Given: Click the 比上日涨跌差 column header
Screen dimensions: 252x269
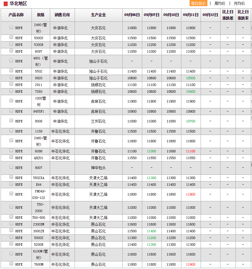Looking at the screenshot, I should click(228, 15).
